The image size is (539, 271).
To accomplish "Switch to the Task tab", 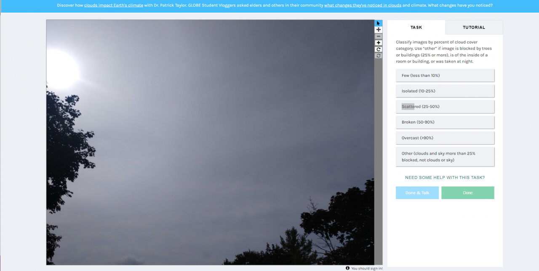I will tap(416, 27).
